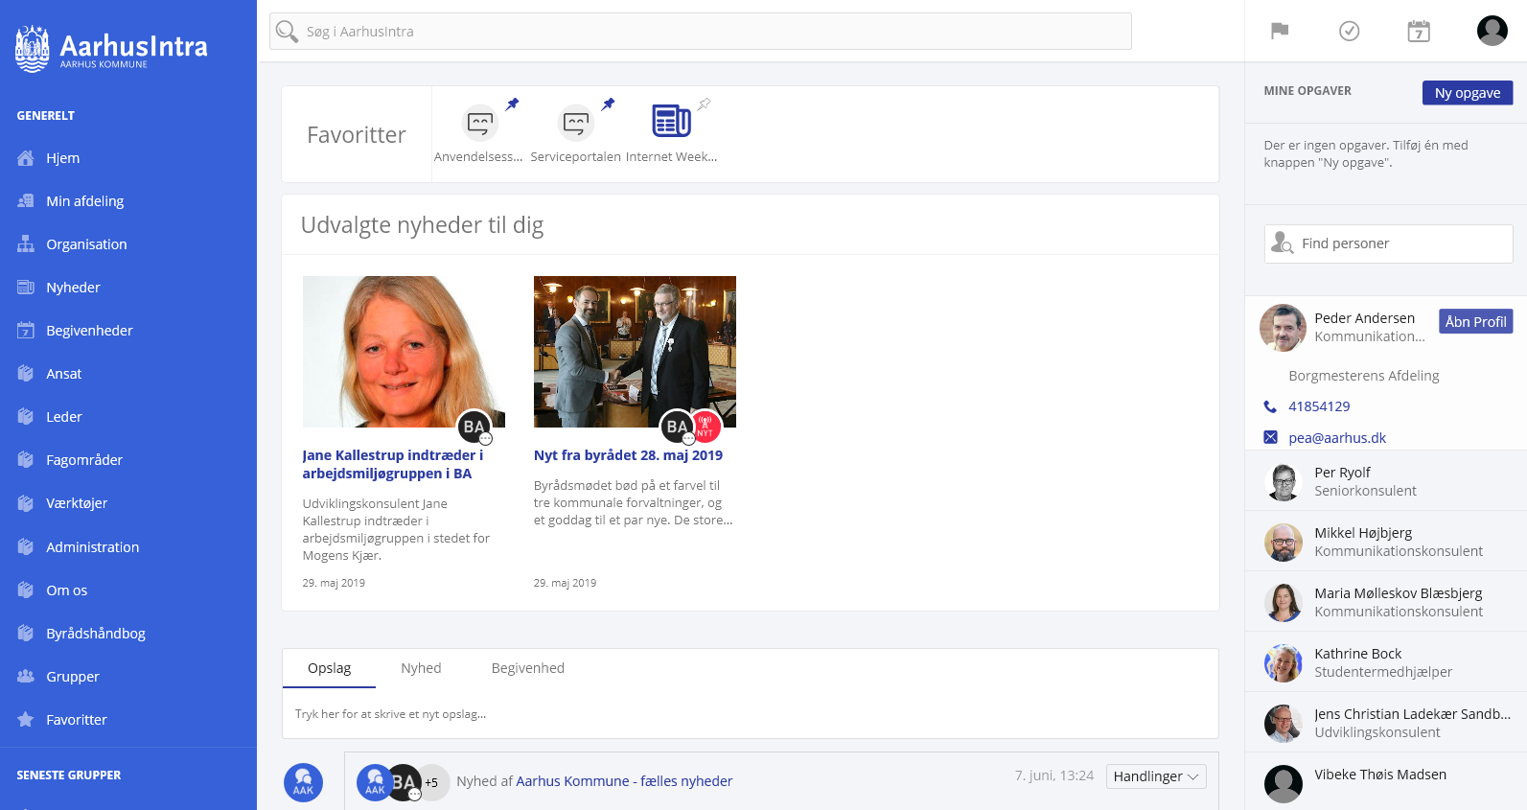Click the Ny opgave button

1467,93
